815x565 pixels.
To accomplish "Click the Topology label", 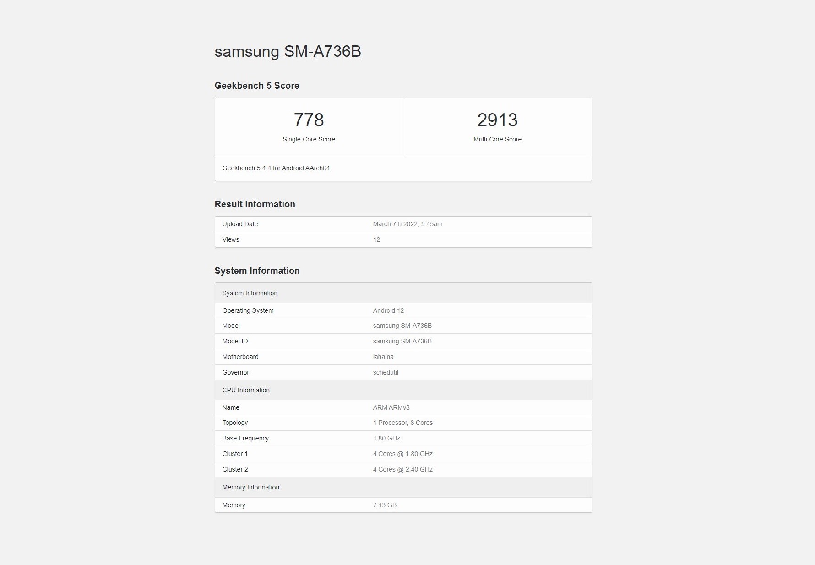I will [235, 423].
